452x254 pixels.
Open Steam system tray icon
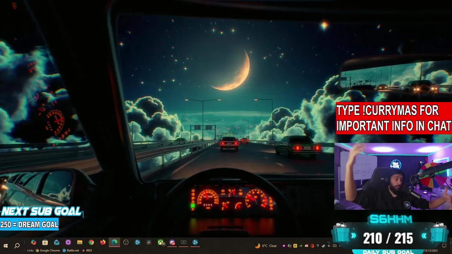point(323,246)
